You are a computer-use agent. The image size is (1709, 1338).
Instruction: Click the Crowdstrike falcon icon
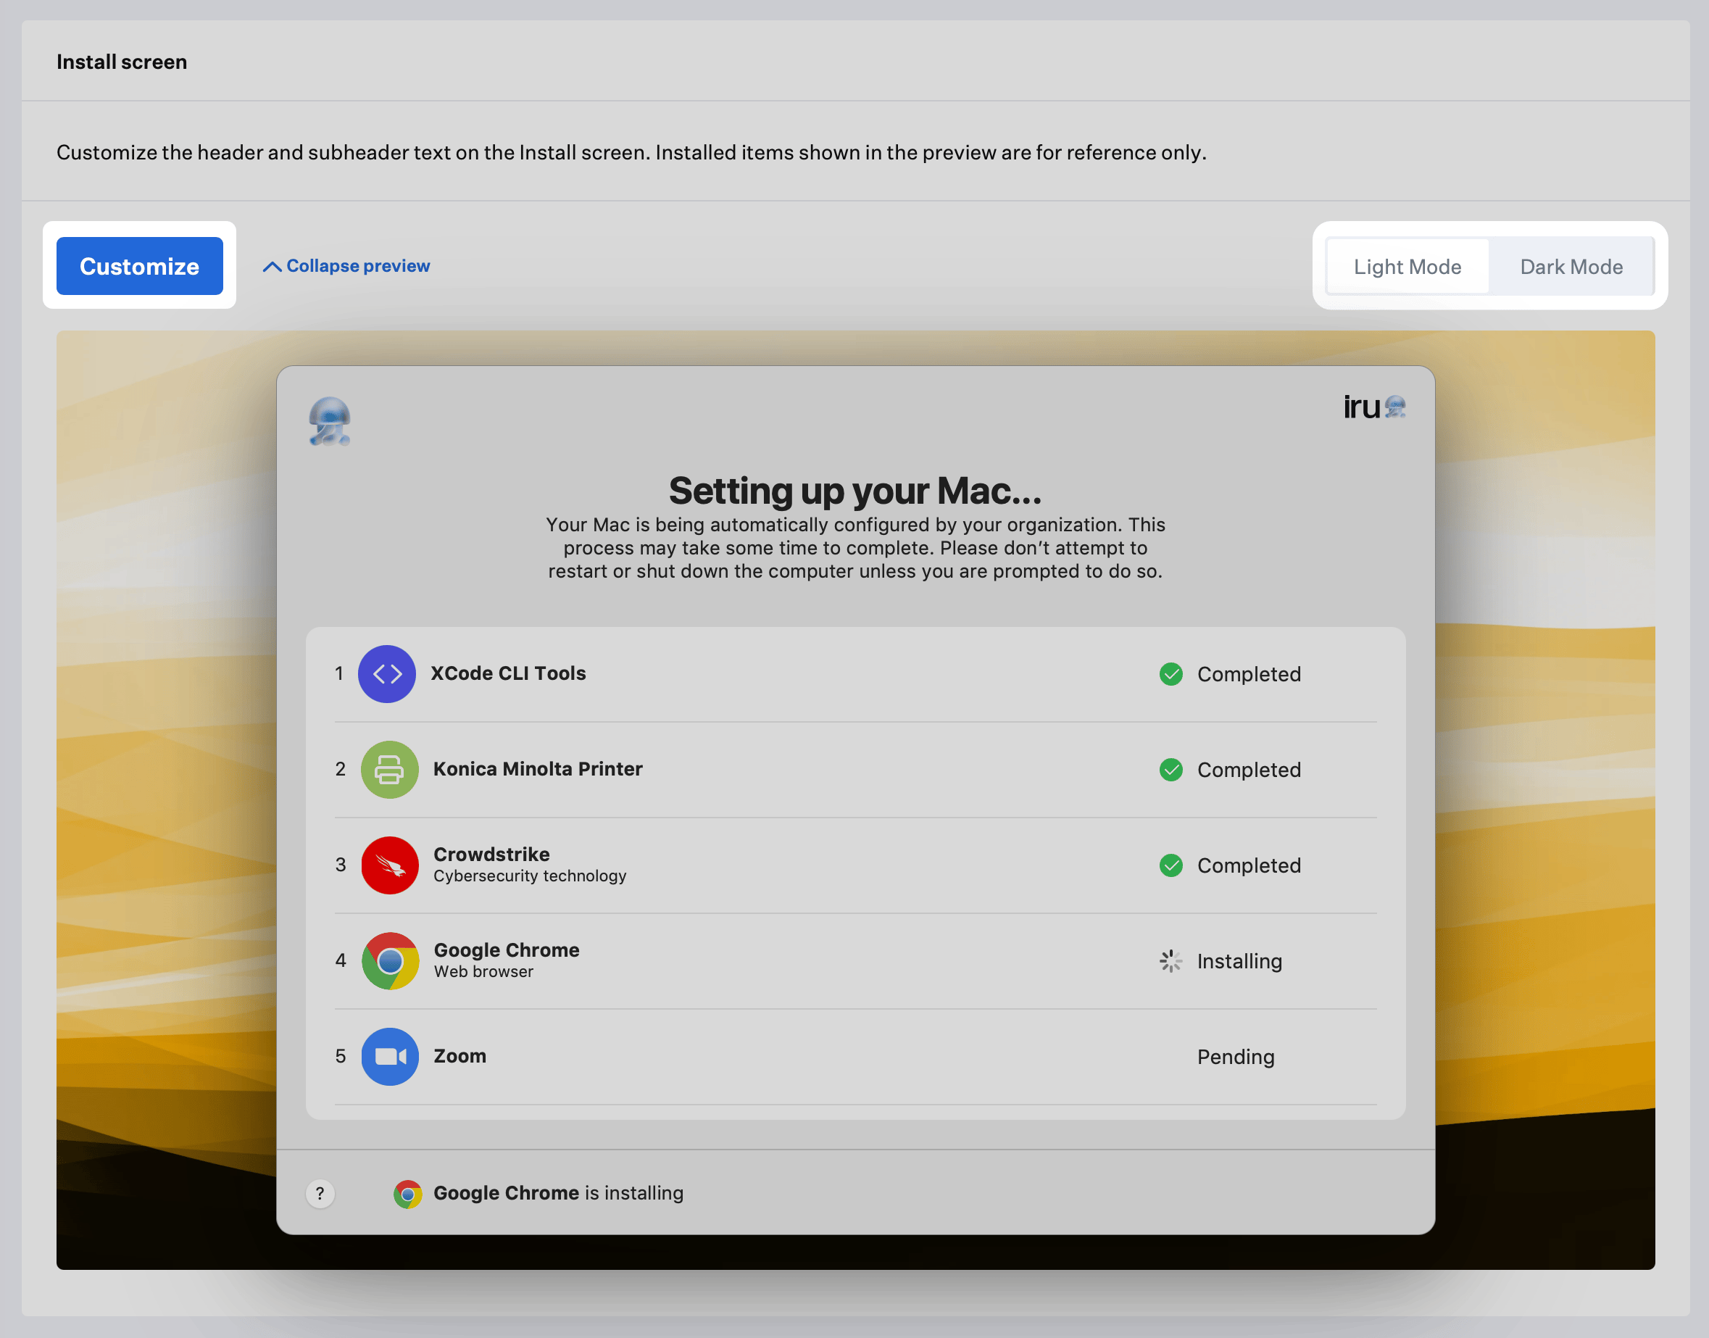coord(389,865)
